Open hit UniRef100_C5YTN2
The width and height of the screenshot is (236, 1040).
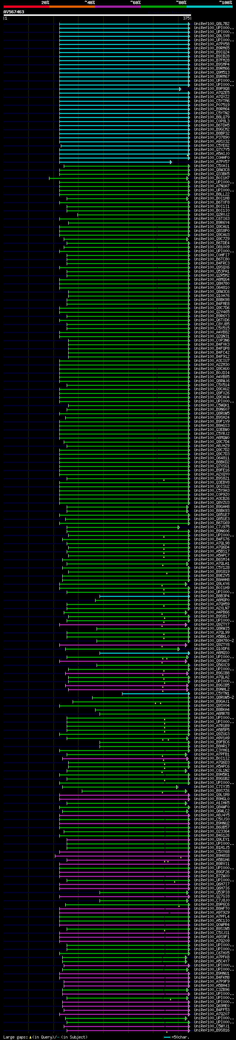click(212, 113)
